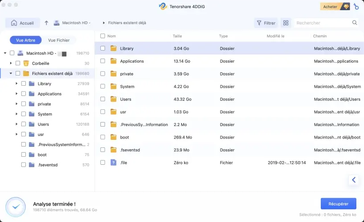Click the Accueil home icon
The width and height of the screenshot is (364, 222).
coord(14,23)
